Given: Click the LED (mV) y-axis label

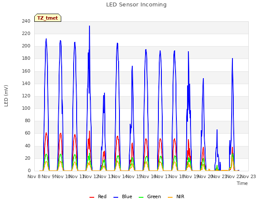Looking at the screenshot, I should [6, 96].
